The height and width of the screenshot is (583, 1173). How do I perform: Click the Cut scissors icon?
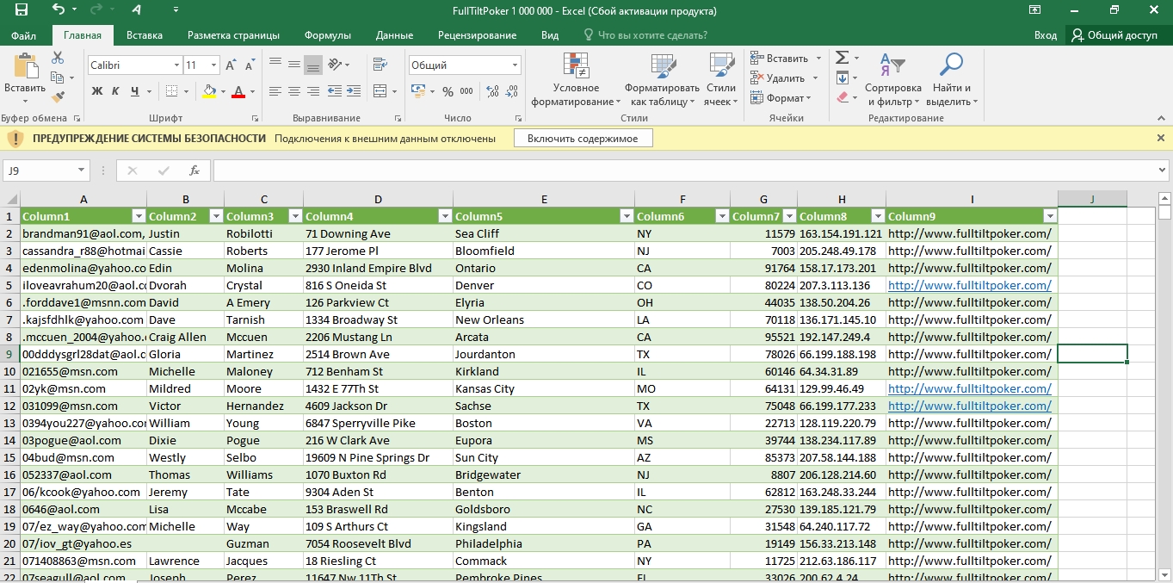58,58
